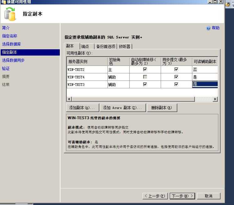Screen dimensions: 234x205
Task: Select the WIN-TEST3 server instance cell
Action: (x=87, y=85)
